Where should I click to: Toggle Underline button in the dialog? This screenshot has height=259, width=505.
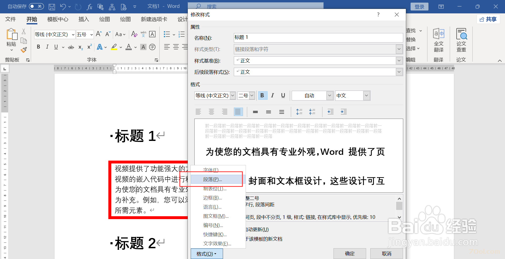(283, 96)
